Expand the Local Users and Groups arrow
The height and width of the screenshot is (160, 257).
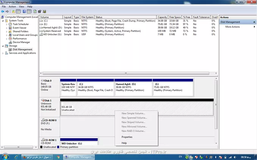tap(7, 35)
